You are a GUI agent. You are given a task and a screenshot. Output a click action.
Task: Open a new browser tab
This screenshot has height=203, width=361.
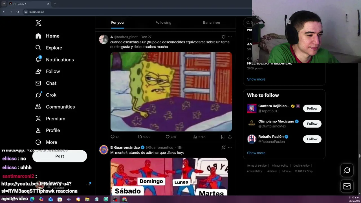pos(55,4)
